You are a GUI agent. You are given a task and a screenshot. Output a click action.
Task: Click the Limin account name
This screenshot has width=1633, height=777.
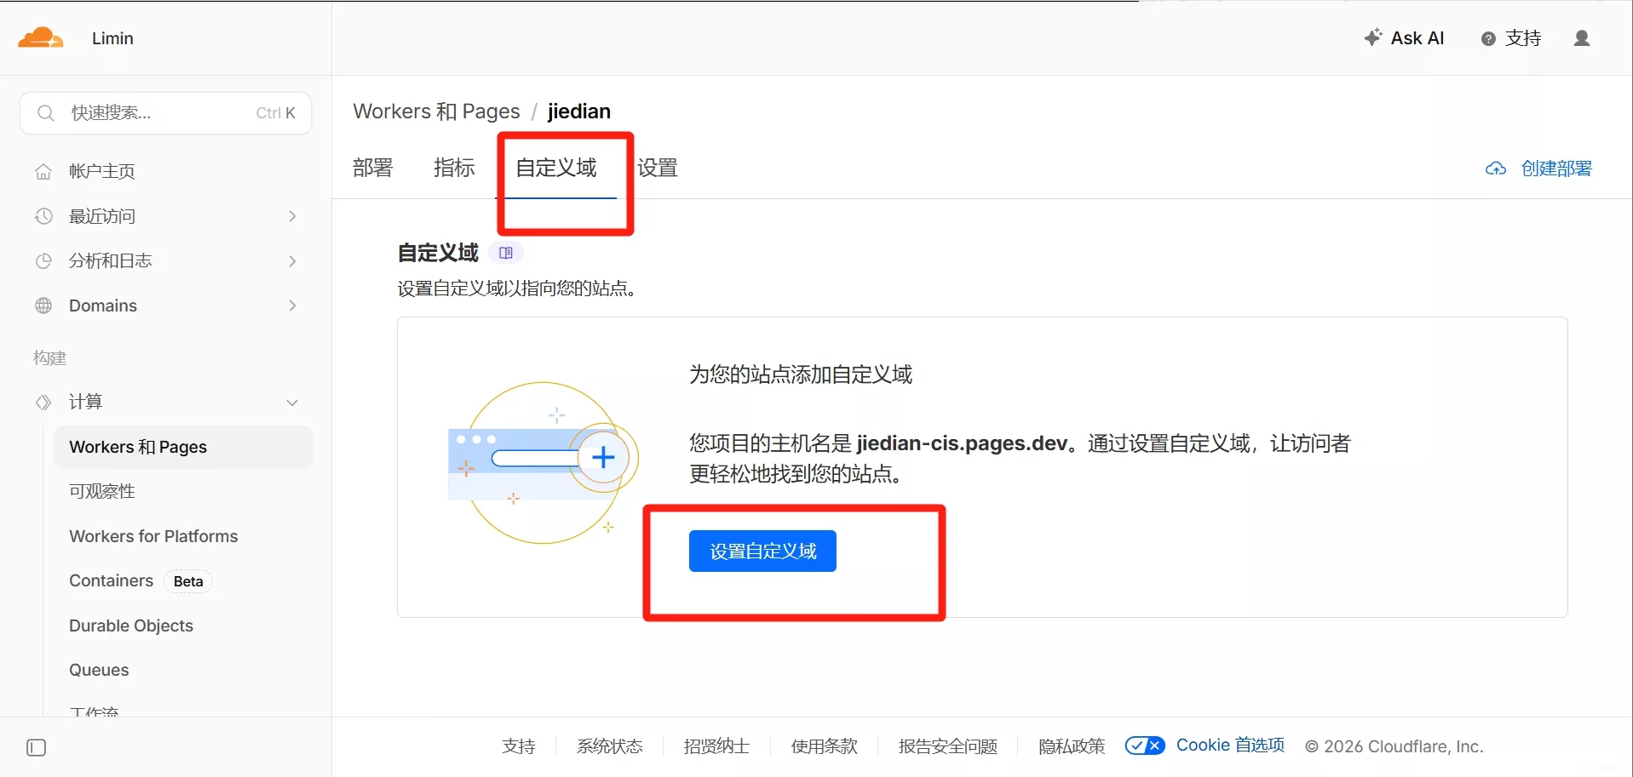pos(112,38)
